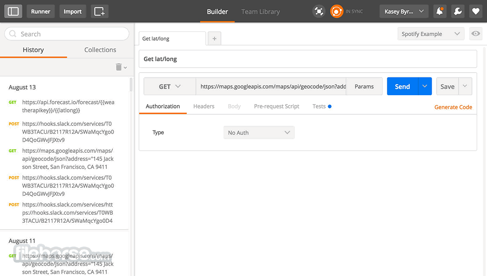Open the notifications bell

(x=440, y=12)
